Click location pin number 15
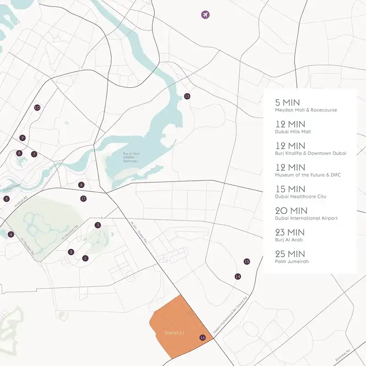The width and height of the screenshot is (366, 366). point(247,261)
